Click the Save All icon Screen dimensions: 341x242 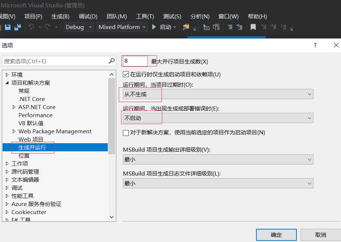pyautogui.click(x=18, y=27)
